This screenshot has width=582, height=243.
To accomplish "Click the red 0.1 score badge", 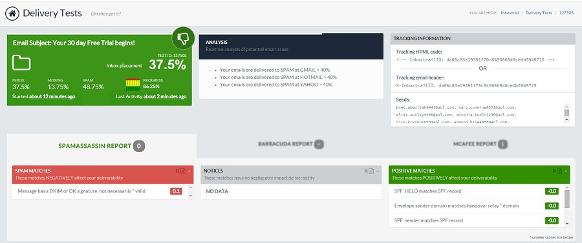I will point(176,191).
